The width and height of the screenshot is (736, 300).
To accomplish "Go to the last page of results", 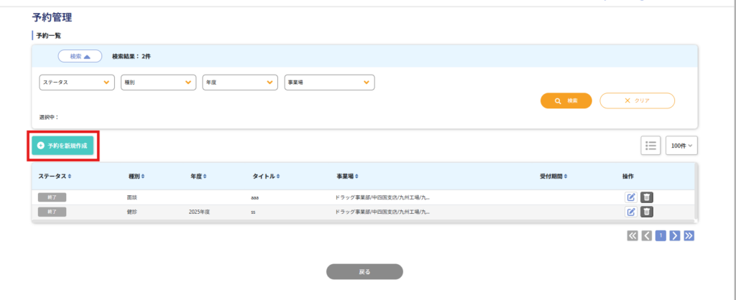I will (689, 235).
